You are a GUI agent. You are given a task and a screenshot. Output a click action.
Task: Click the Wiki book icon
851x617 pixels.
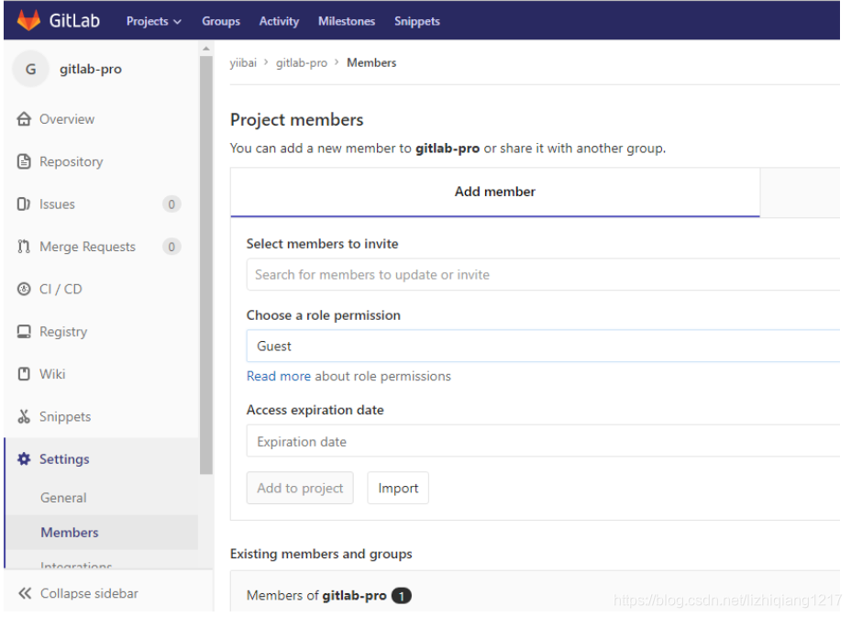pyautogui.click(x=24, y=374)
